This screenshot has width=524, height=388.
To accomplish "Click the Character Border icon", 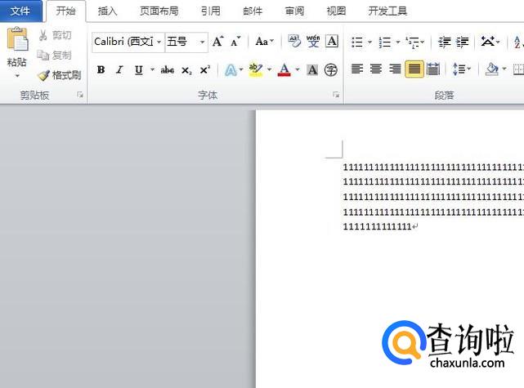I will pyautogui.click(x=332, y=42).
